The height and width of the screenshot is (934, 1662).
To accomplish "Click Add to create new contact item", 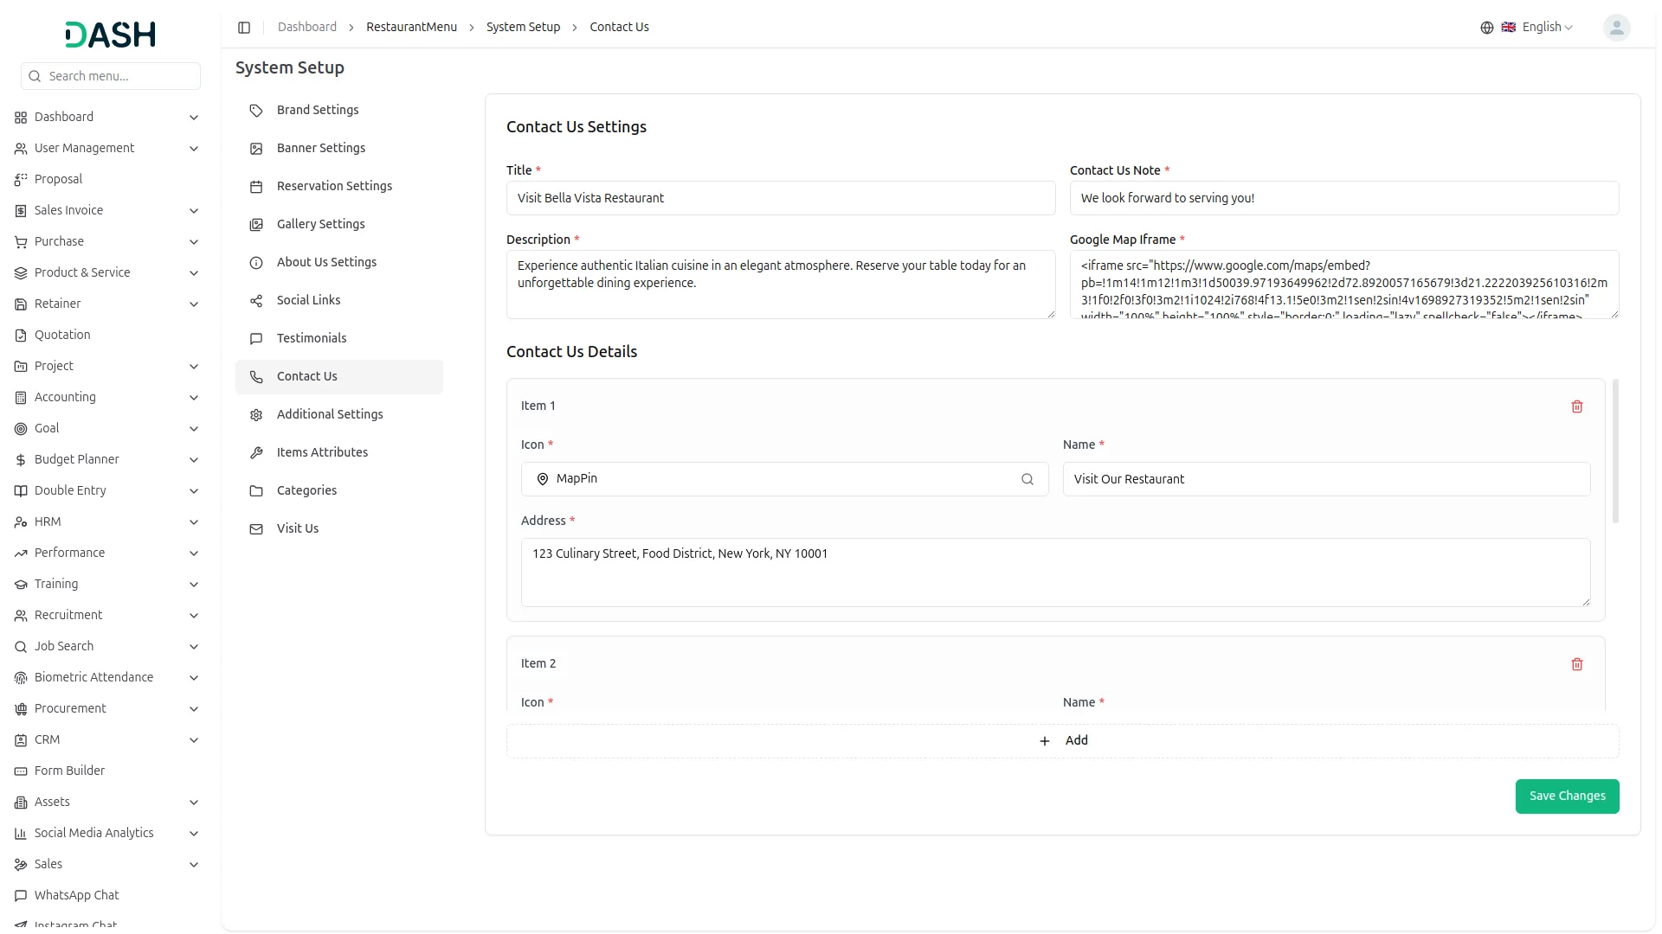I will pyautogui.click(x=1062, y=741).
